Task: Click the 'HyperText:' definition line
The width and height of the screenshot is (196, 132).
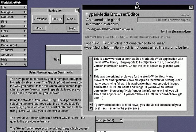Action: click(125, 43)
